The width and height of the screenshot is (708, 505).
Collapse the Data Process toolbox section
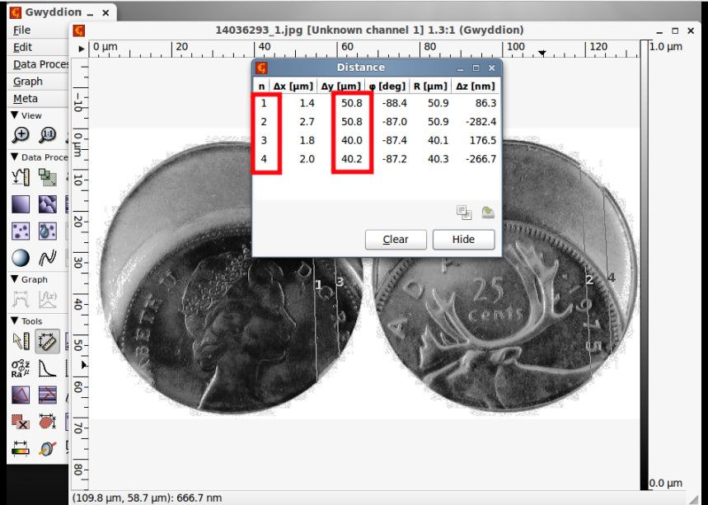point(15,157)
